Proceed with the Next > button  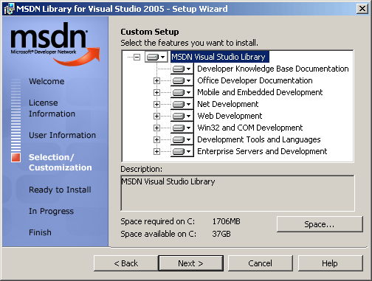point(191,263)
